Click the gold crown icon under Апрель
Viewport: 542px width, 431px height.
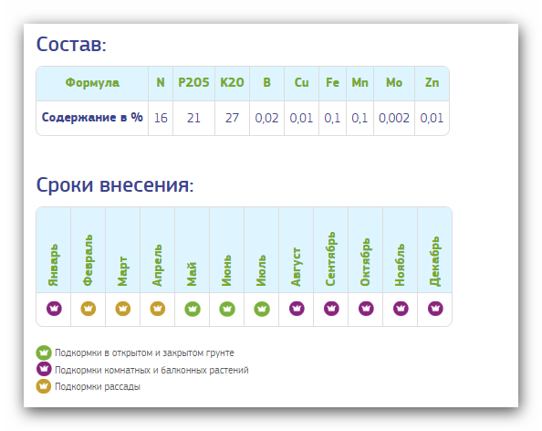tap(158, 309)
